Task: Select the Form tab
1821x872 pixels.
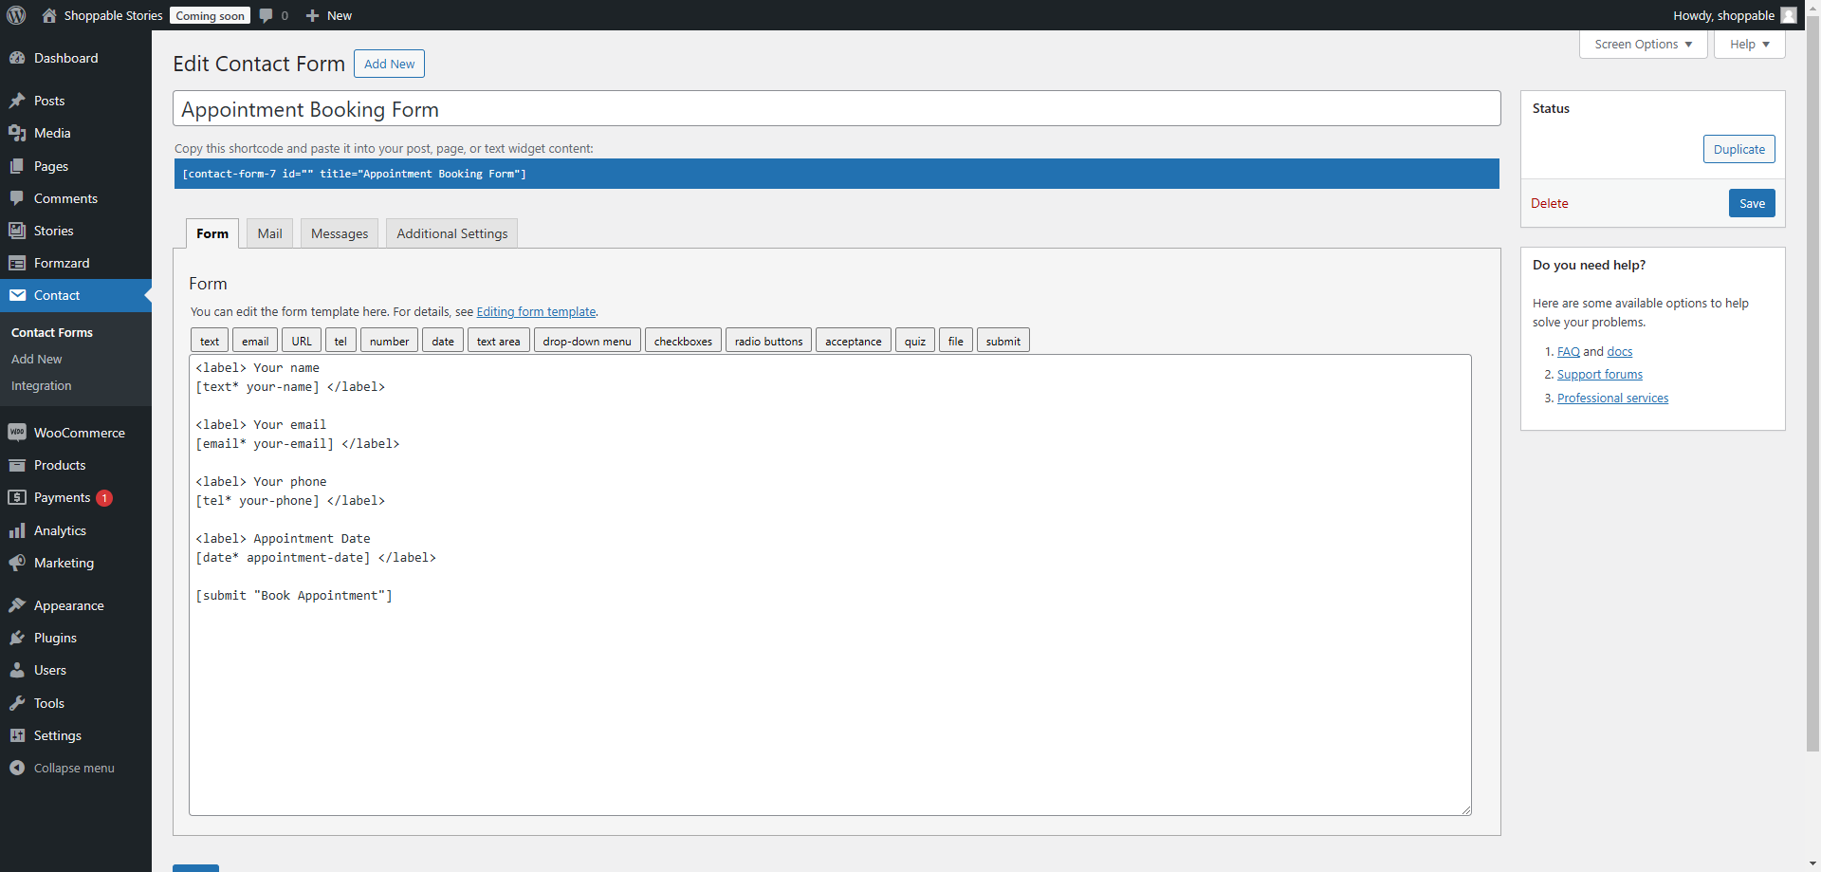Action: pyautogui.click(x=212, y=233)
